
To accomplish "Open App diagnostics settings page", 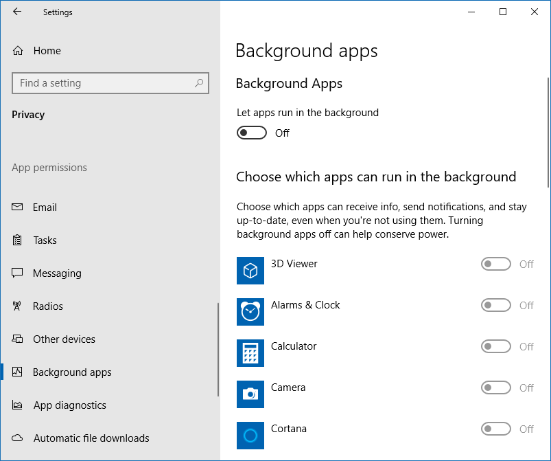I will tap(69, 405).
